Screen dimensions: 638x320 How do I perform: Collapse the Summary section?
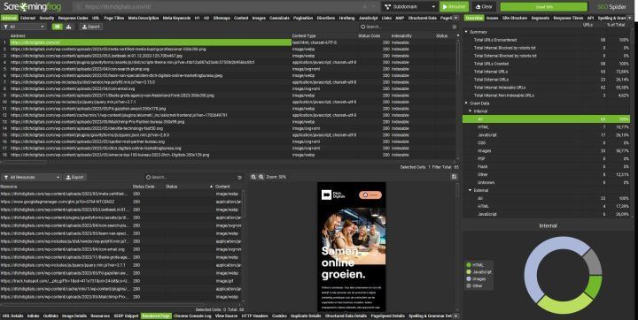[x=466, y=32]
